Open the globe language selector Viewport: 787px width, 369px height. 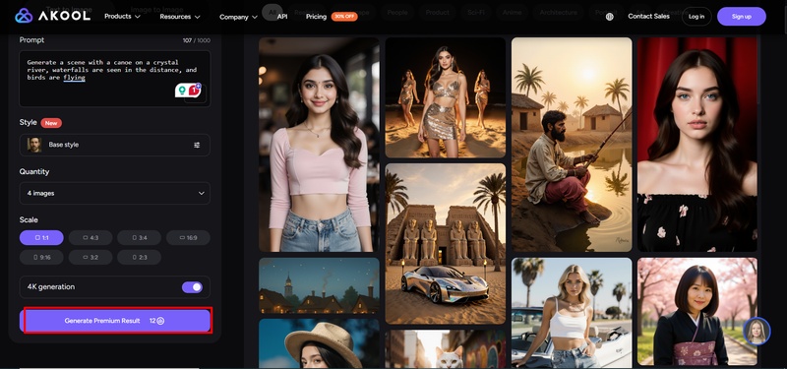pos(609,17)
